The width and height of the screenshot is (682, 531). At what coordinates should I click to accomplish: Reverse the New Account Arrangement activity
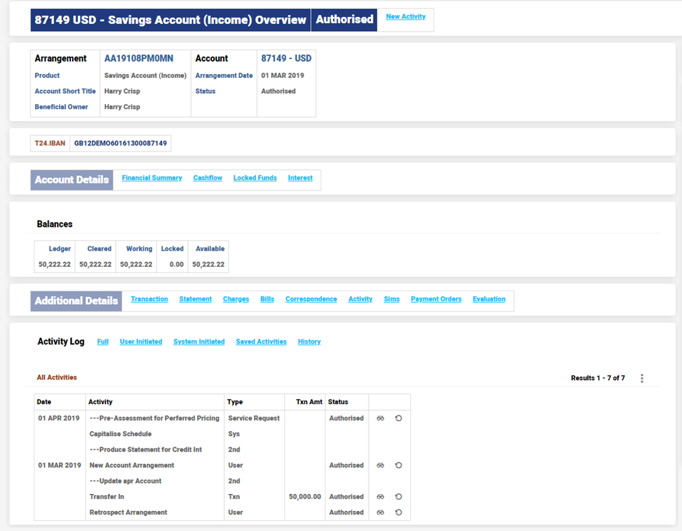[399, 465]
